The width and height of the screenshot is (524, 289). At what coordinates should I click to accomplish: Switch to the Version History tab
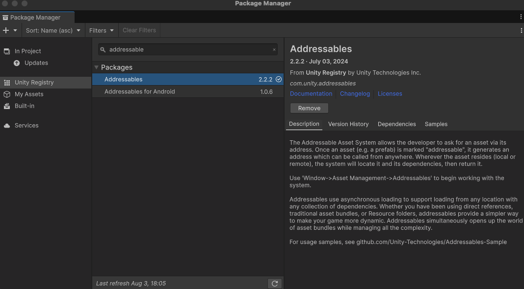348,124
